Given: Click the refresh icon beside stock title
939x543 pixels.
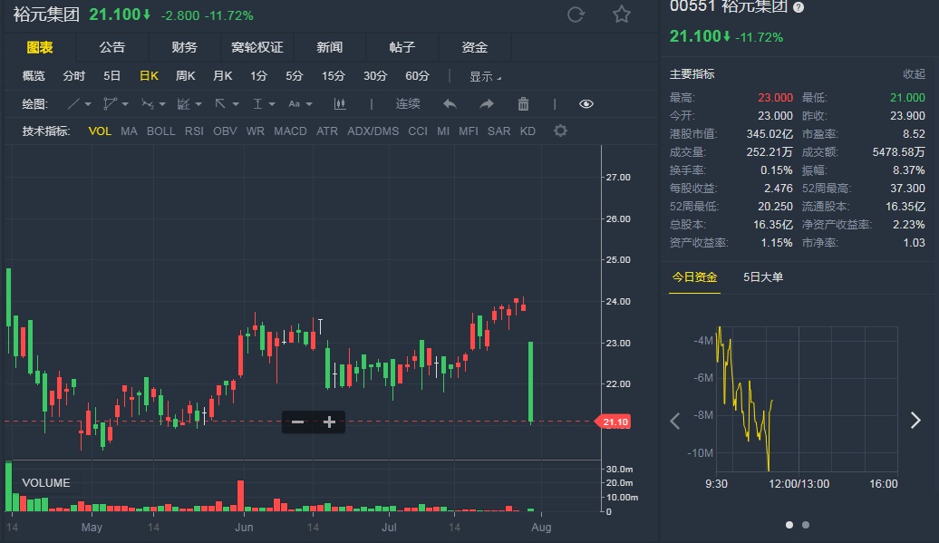Looking at the screenshot, I should pyautogui.click(x=576, y=15).
